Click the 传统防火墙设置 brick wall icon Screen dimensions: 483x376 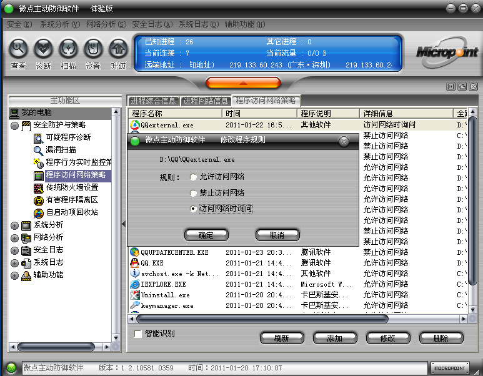(38, 188)
